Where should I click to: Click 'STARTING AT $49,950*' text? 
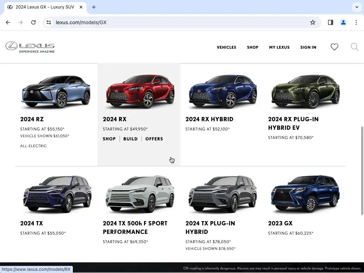[x=125, y=129]
